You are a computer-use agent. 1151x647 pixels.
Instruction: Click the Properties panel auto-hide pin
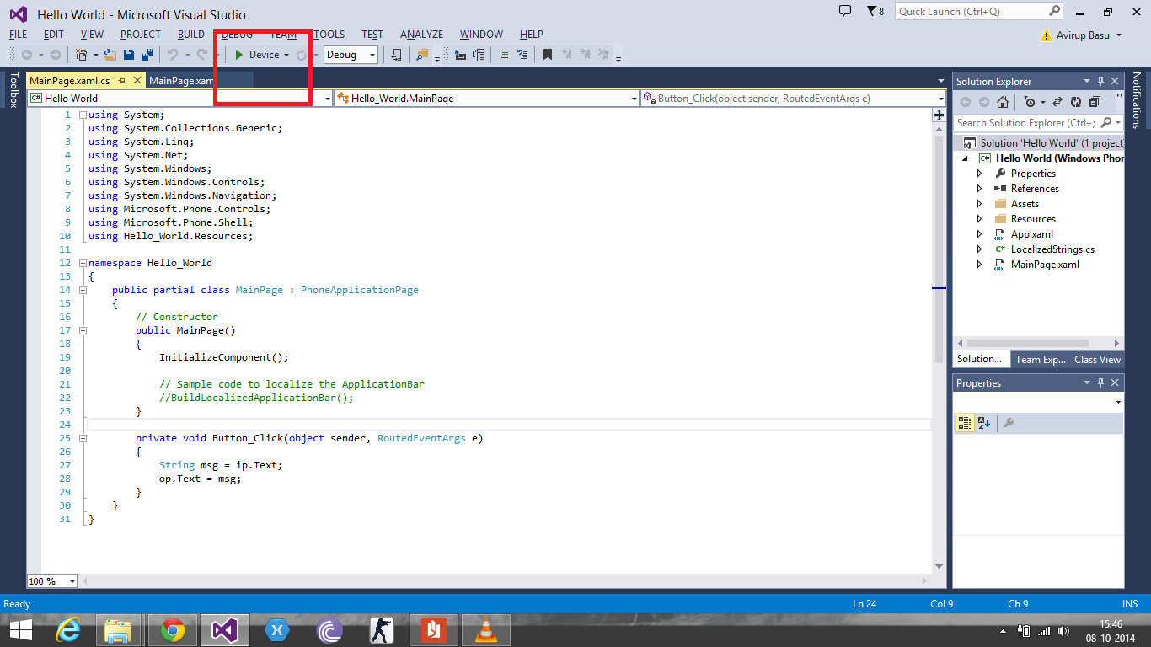pyautogui.click(x=1100, y=382)
